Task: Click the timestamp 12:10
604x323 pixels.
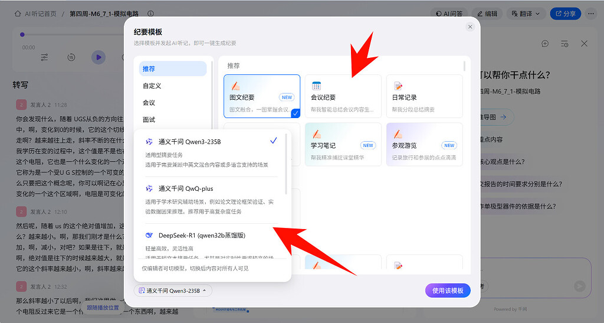Action: coord(61,212)
